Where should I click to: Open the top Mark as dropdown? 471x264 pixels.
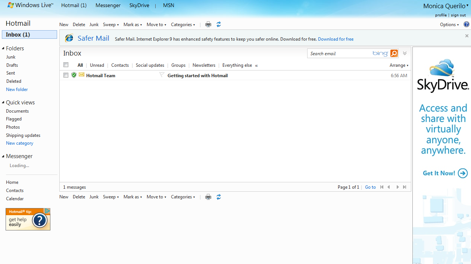[x=132, y=25]
